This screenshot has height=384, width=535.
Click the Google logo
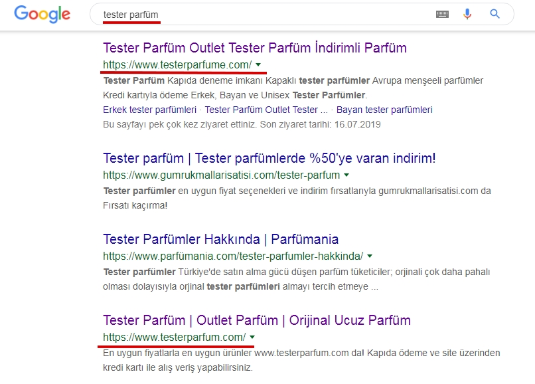tap(42, 15)
